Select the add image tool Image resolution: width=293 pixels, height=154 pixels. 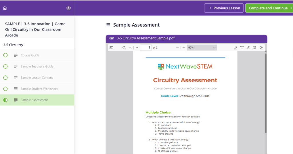(x=254, y=48)
